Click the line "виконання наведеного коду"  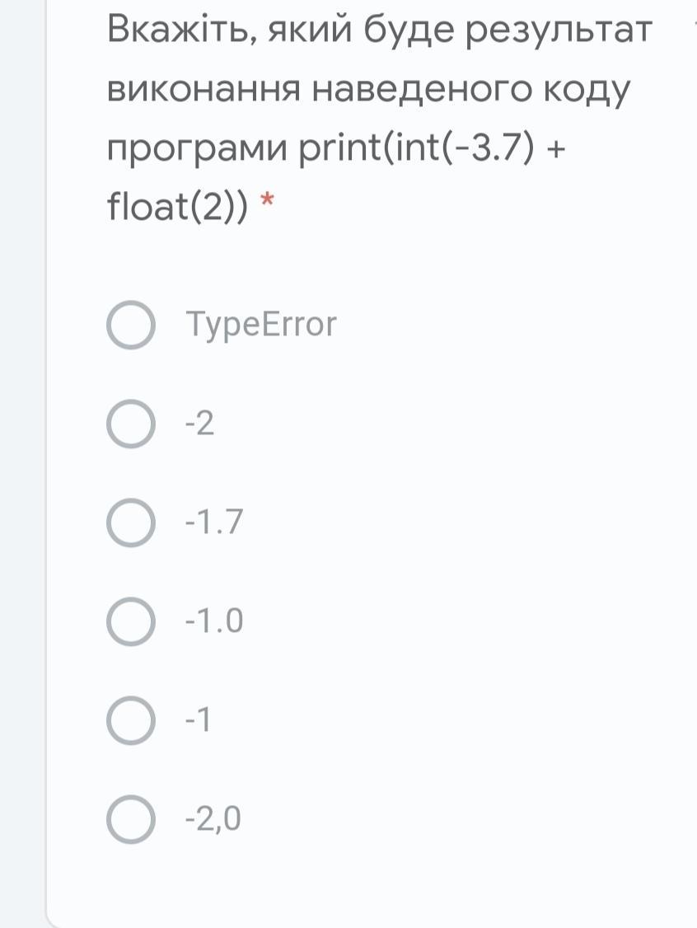point(368,90)
